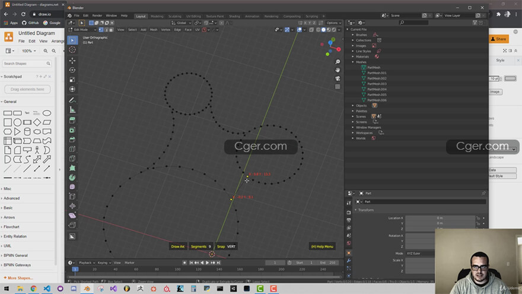Select the Scale tool
Viewport: 522px width, 294px height.
click(72, 80)
